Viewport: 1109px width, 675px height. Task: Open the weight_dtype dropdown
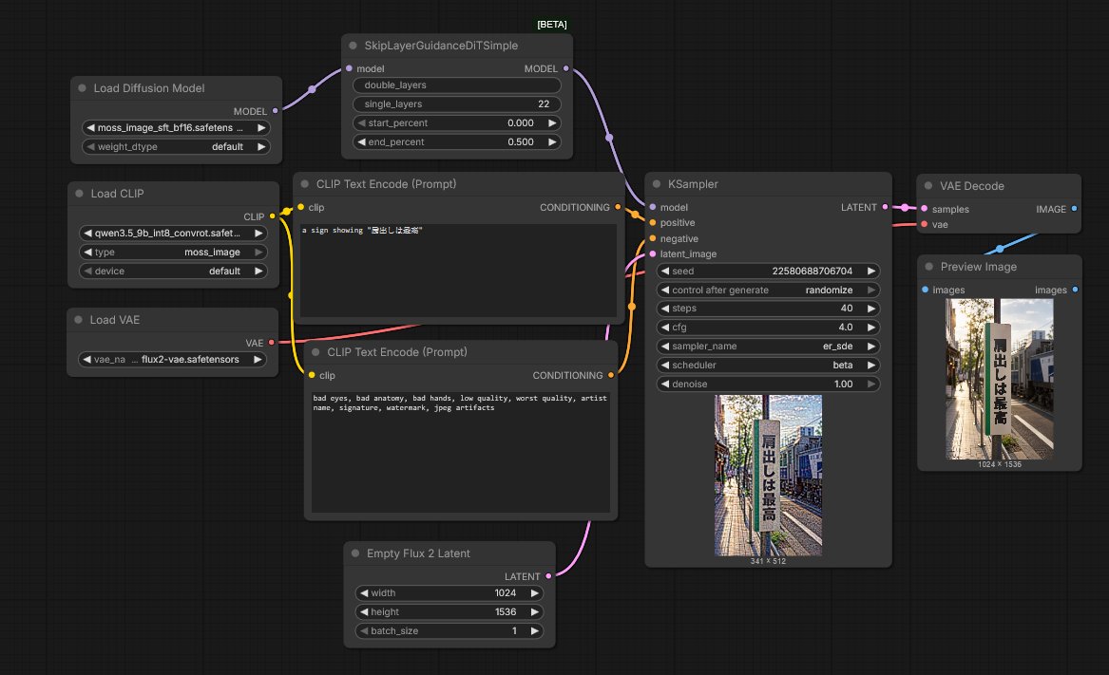click(x=176, y=147)
